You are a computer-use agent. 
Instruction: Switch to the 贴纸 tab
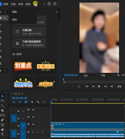coord(28,4)
